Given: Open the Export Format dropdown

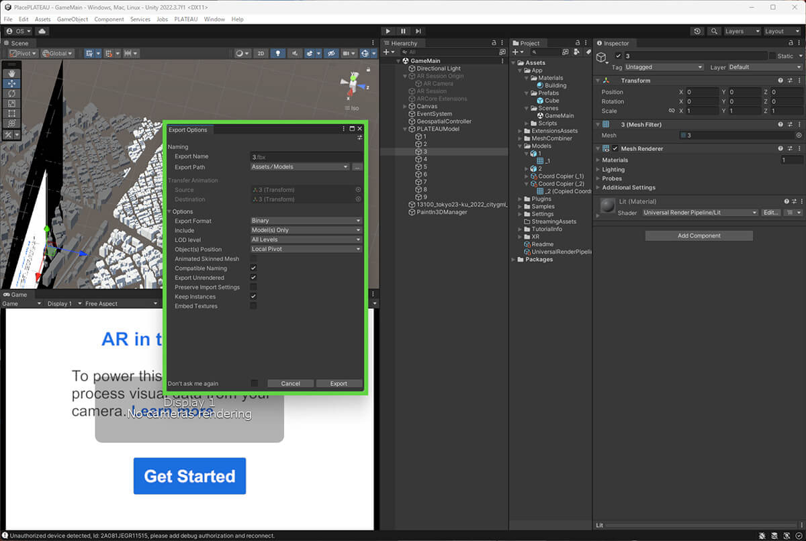Looking at the screenshot, I should pyautogui.click(x=306, y=221).
